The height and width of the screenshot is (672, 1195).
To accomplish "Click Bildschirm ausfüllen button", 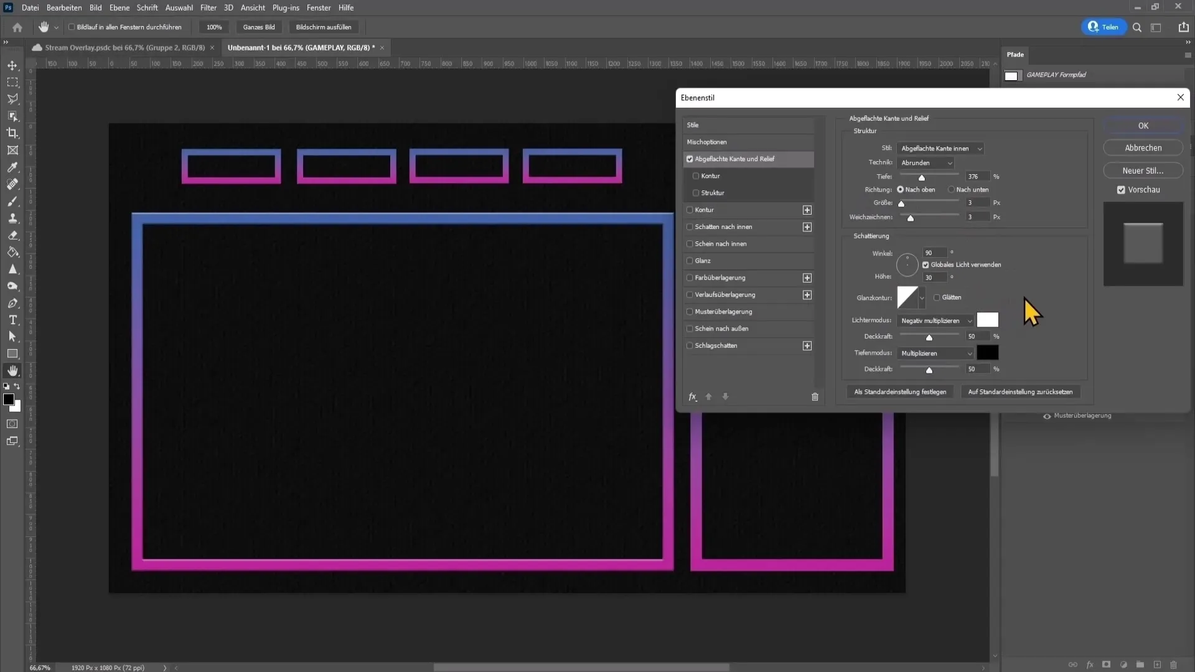I will [x=324, y=27].
